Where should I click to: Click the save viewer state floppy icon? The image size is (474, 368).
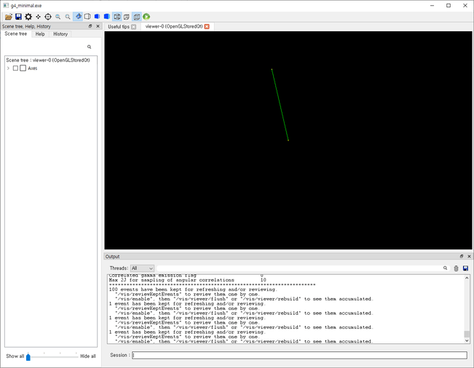[x=18, y=17]
